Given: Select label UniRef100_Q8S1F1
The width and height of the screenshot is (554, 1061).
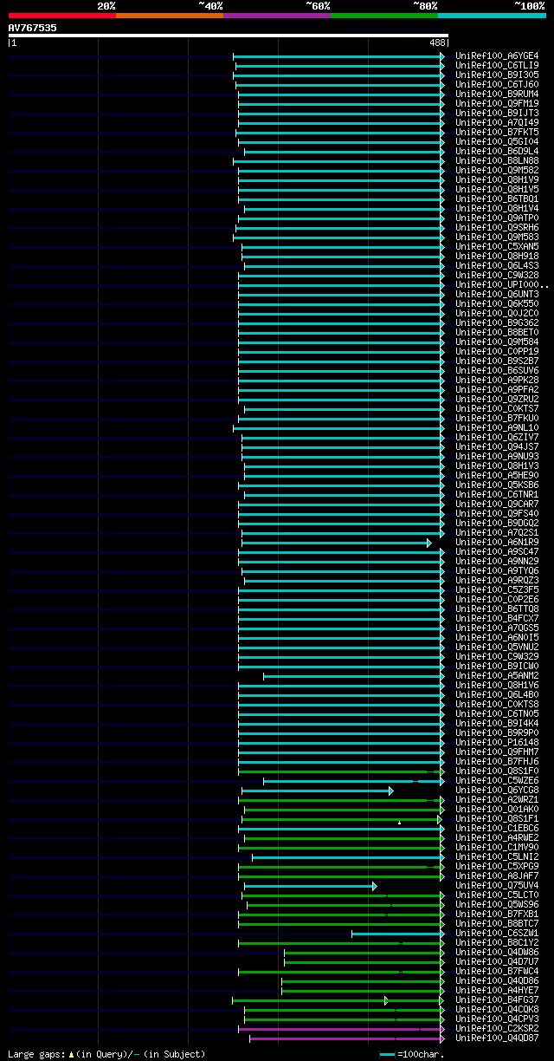Looking at the screenshot, I should point(497,818).
